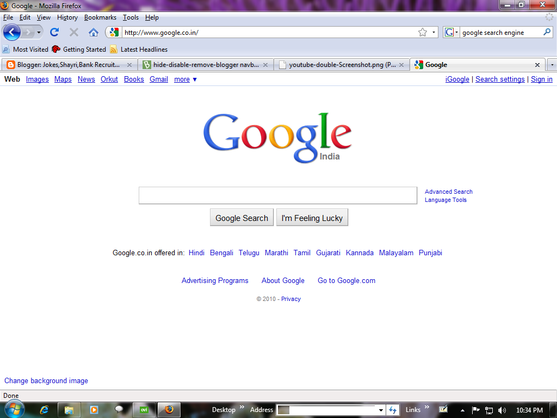Click I'm Feeling Lucky button

click(312, 218)
